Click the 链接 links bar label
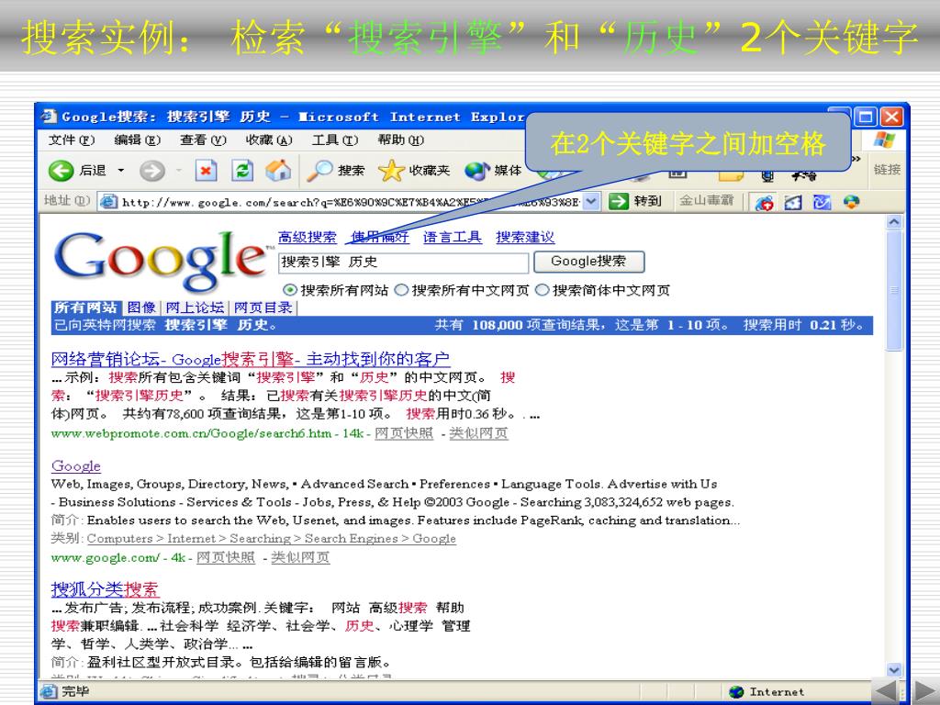 point(888,170)
